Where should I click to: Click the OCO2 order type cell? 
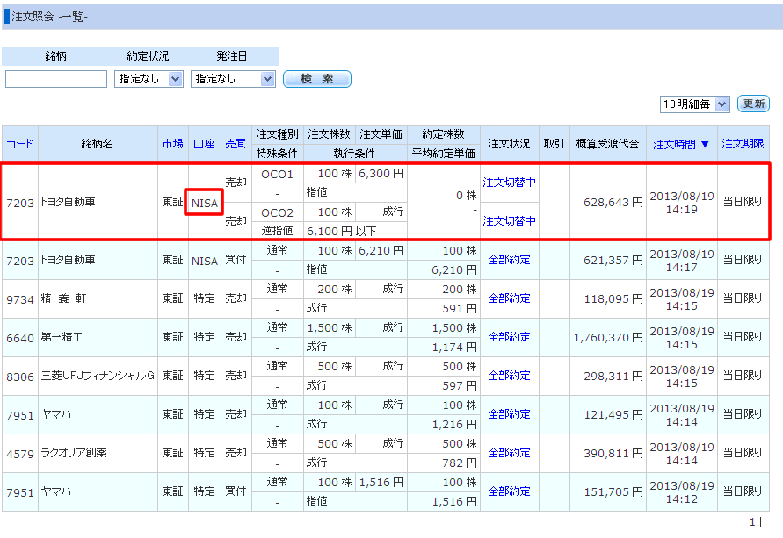tap(277, 213)
